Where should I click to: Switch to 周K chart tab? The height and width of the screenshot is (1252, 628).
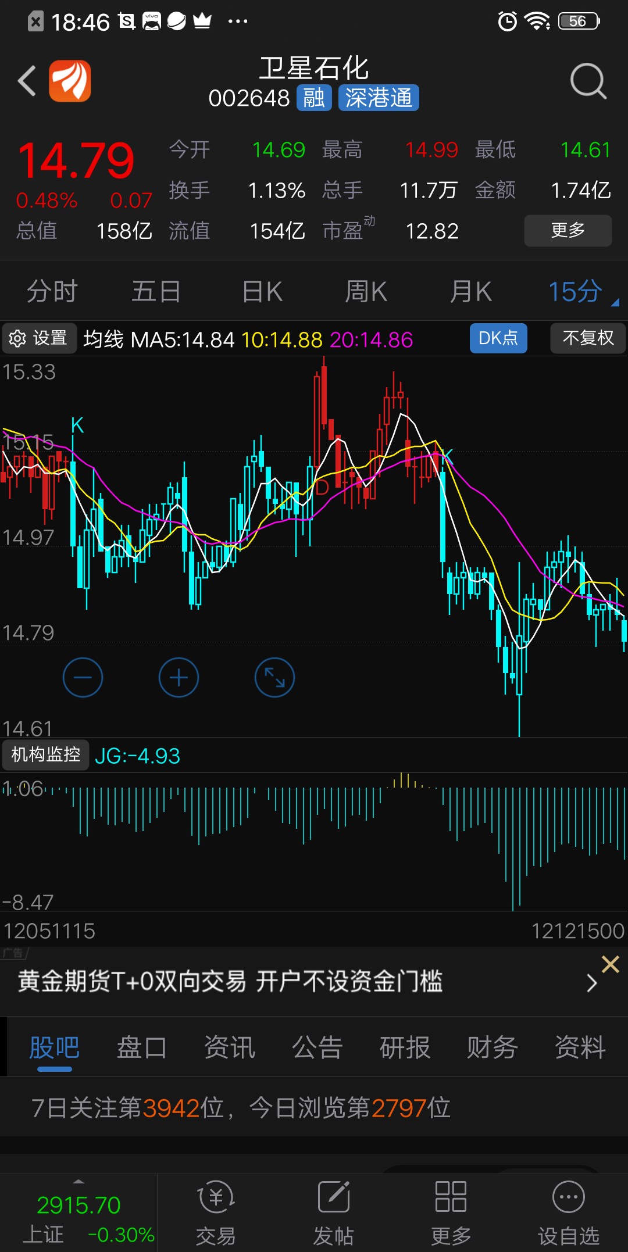pyautogui.click(x=366, y=292)
